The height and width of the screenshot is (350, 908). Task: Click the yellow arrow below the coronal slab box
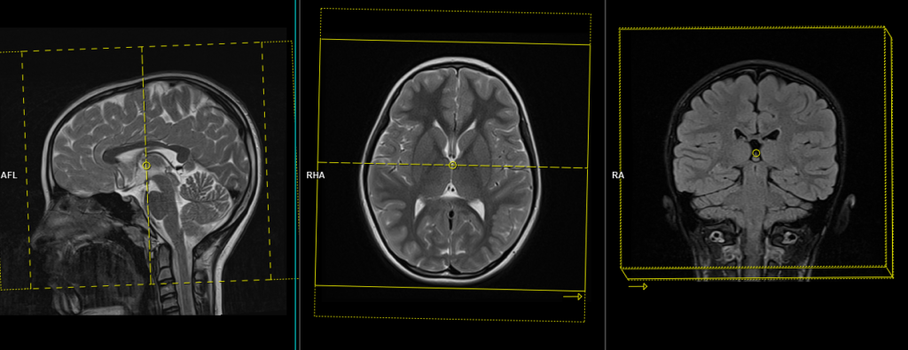[638, 286]
